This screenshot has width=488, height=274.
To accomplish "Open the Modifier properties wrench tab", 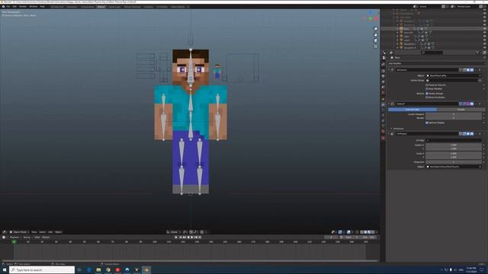I will point(383,105).
